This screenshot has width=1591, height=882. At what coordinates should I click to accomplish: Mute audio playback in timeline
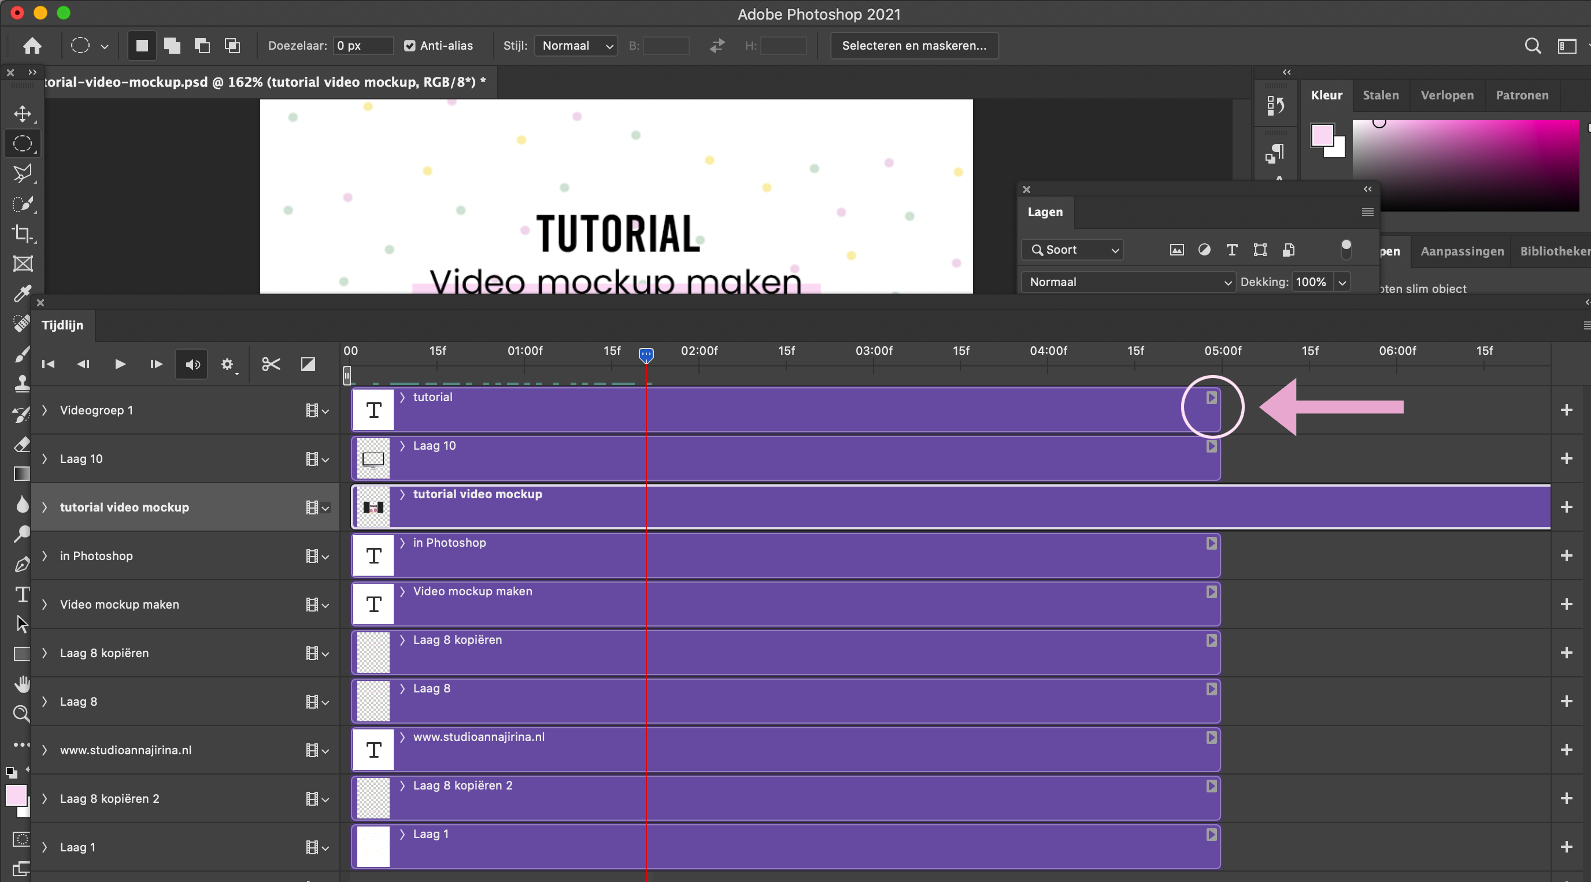click(192, 364)
